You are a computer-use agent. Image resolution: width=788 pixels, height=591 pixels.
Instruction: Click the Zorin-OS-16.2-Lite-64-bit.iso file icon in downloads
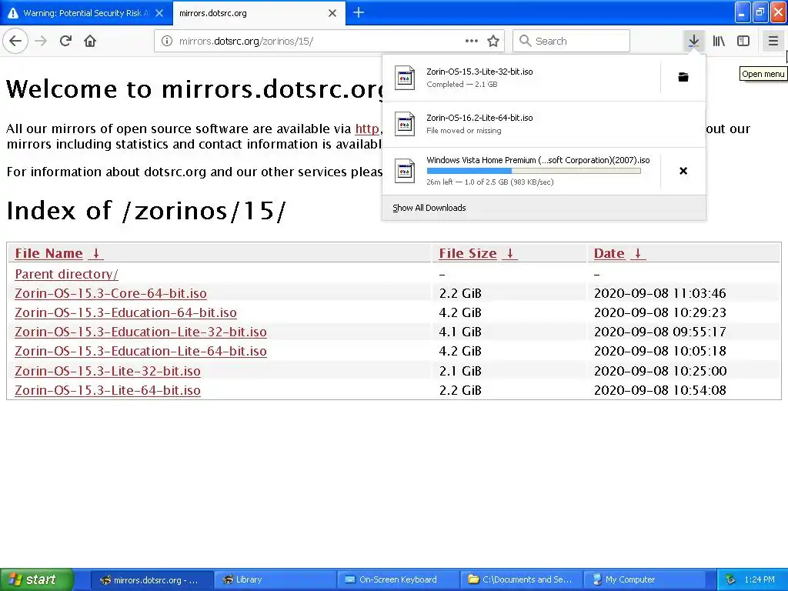click(405, 124)
